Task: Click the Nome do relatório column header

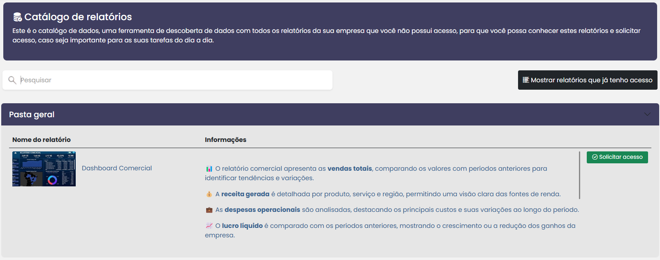Action: [42, 140]
